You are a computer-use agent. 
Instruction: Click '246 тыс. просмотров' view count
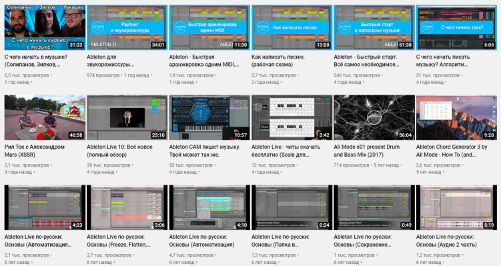357,75
